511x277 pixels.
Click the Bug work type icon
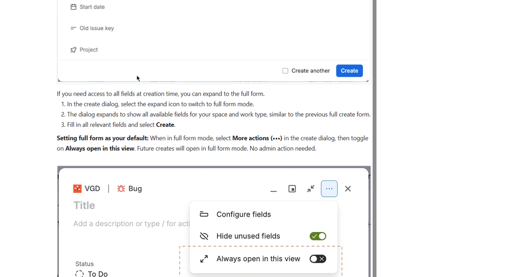[x=121, y=189]
